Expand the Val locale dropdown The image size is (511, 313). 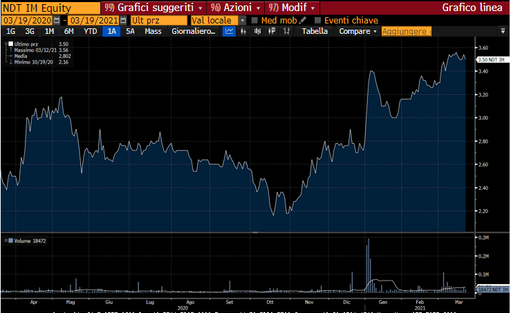pyautogui.click(x=242, y=20)
